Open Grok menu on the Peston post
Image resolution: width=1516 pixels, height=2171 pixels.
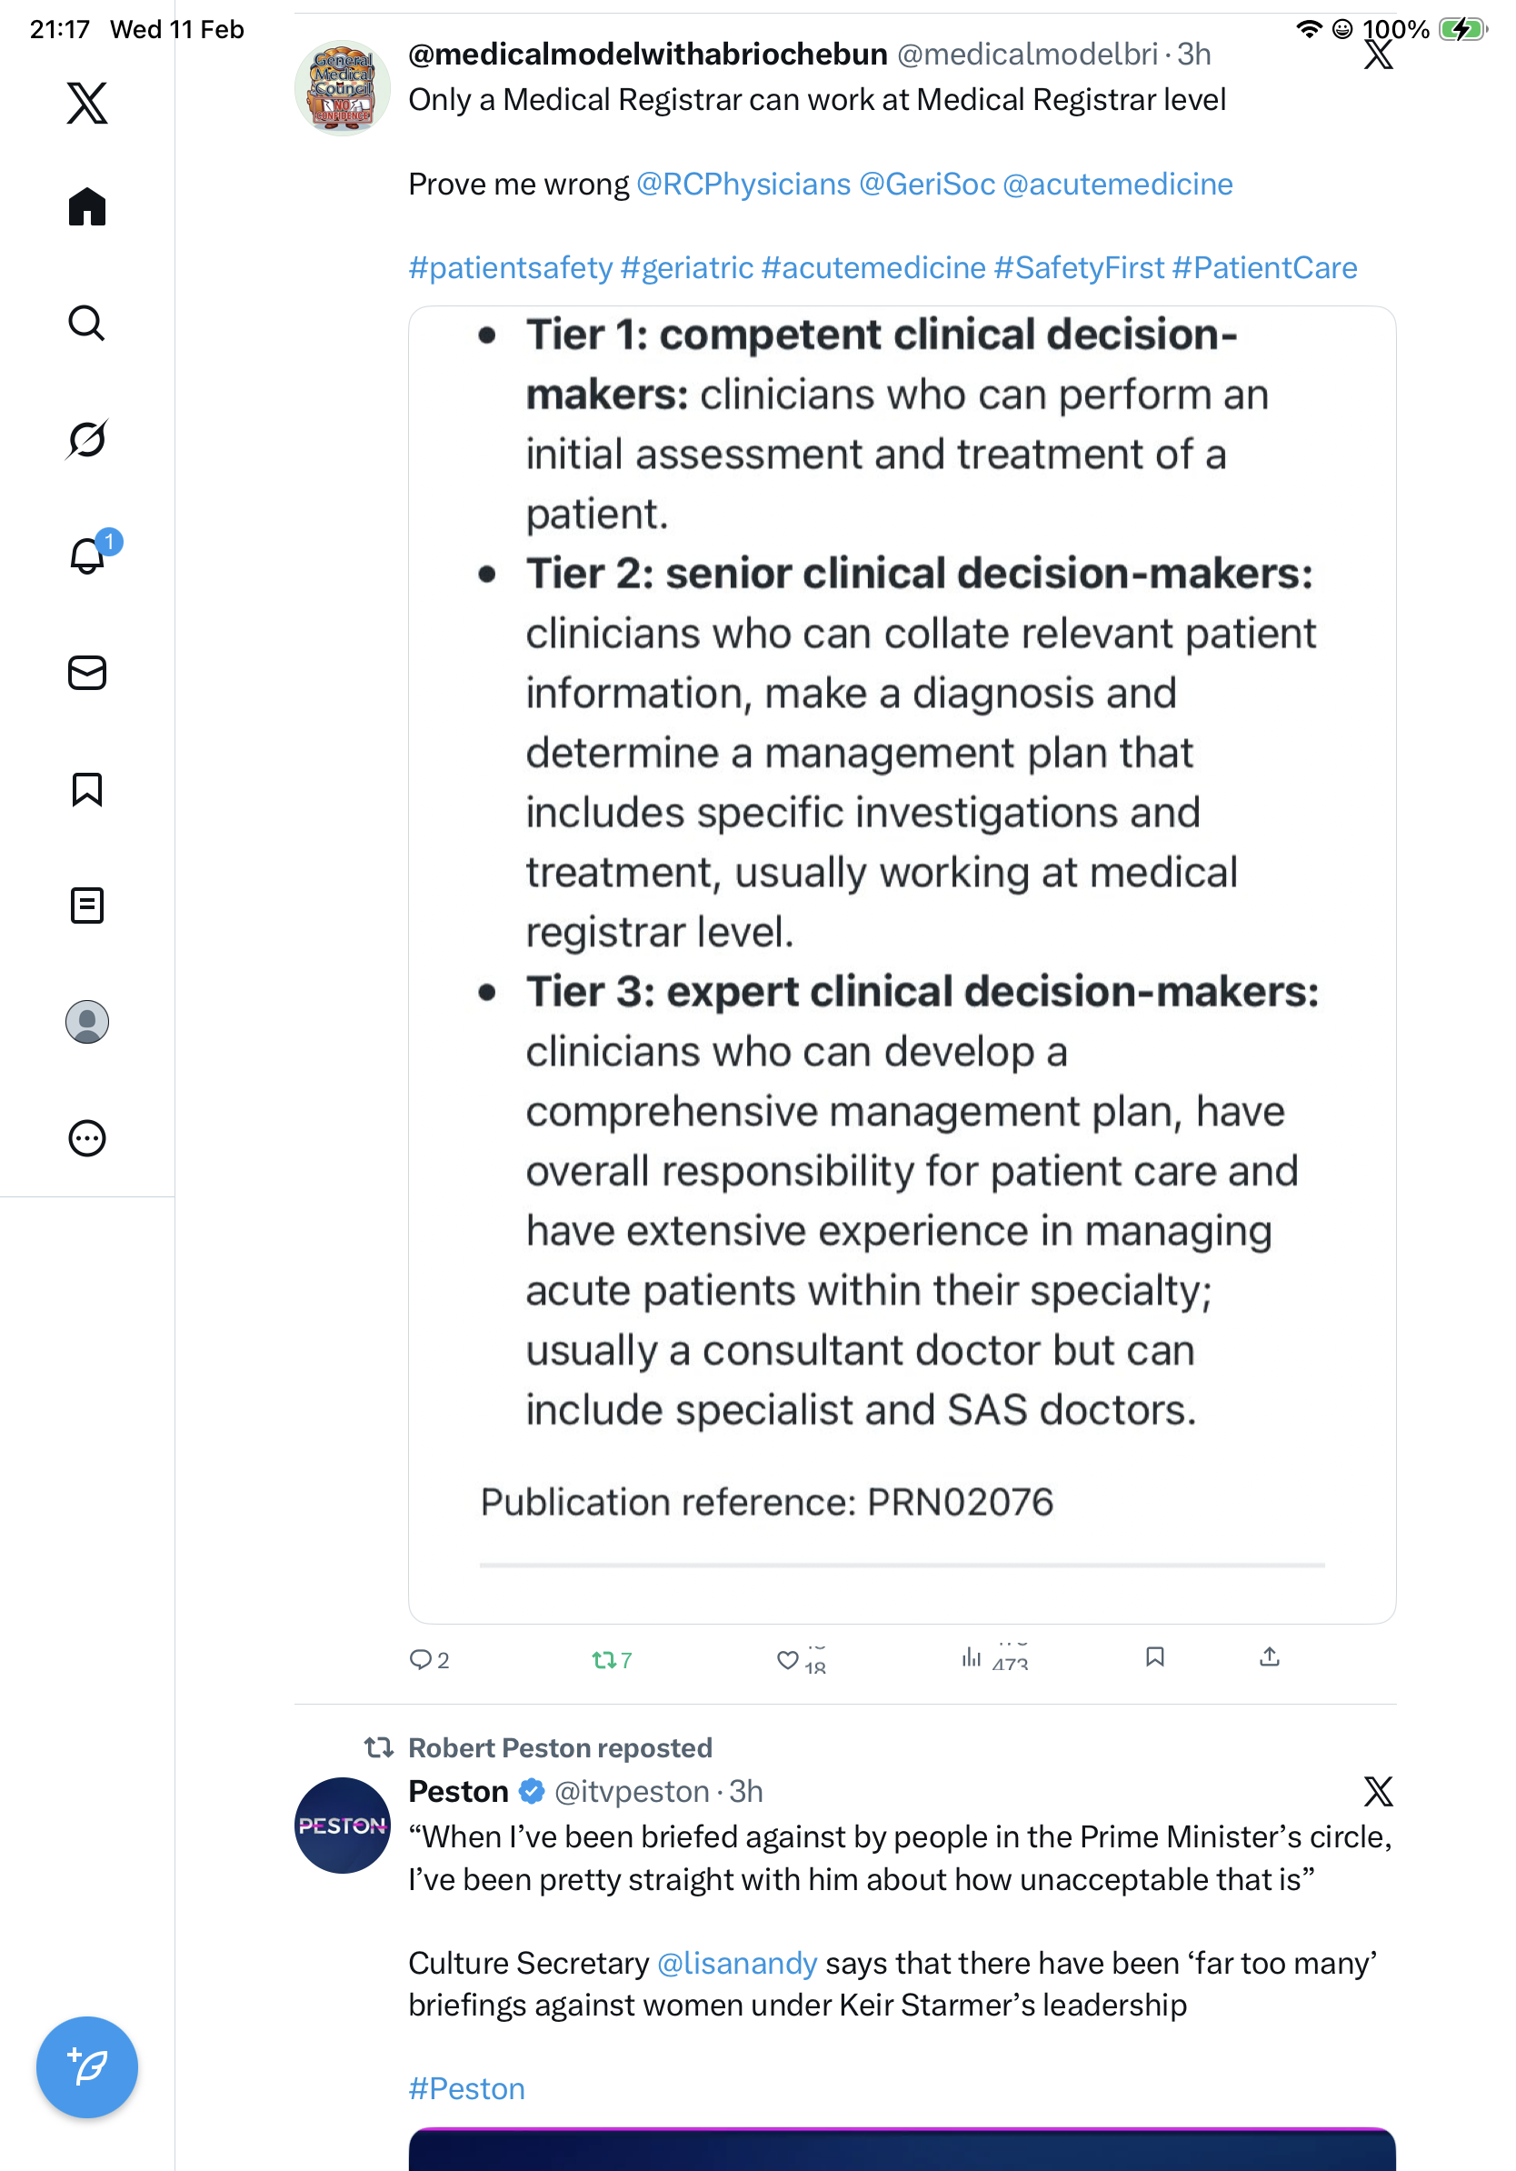pos(1378,1792)
